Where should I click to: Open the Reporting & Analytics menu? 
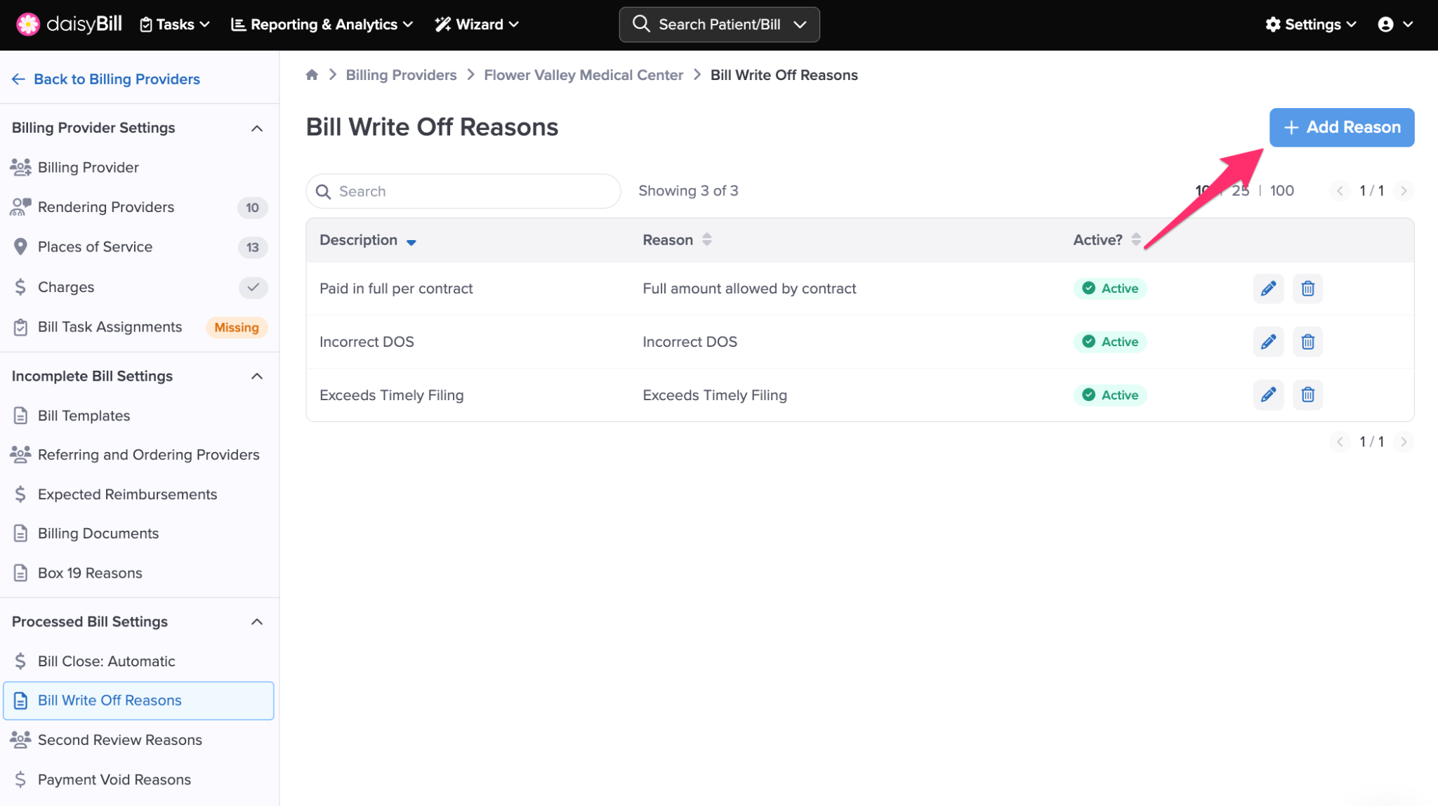322,25
